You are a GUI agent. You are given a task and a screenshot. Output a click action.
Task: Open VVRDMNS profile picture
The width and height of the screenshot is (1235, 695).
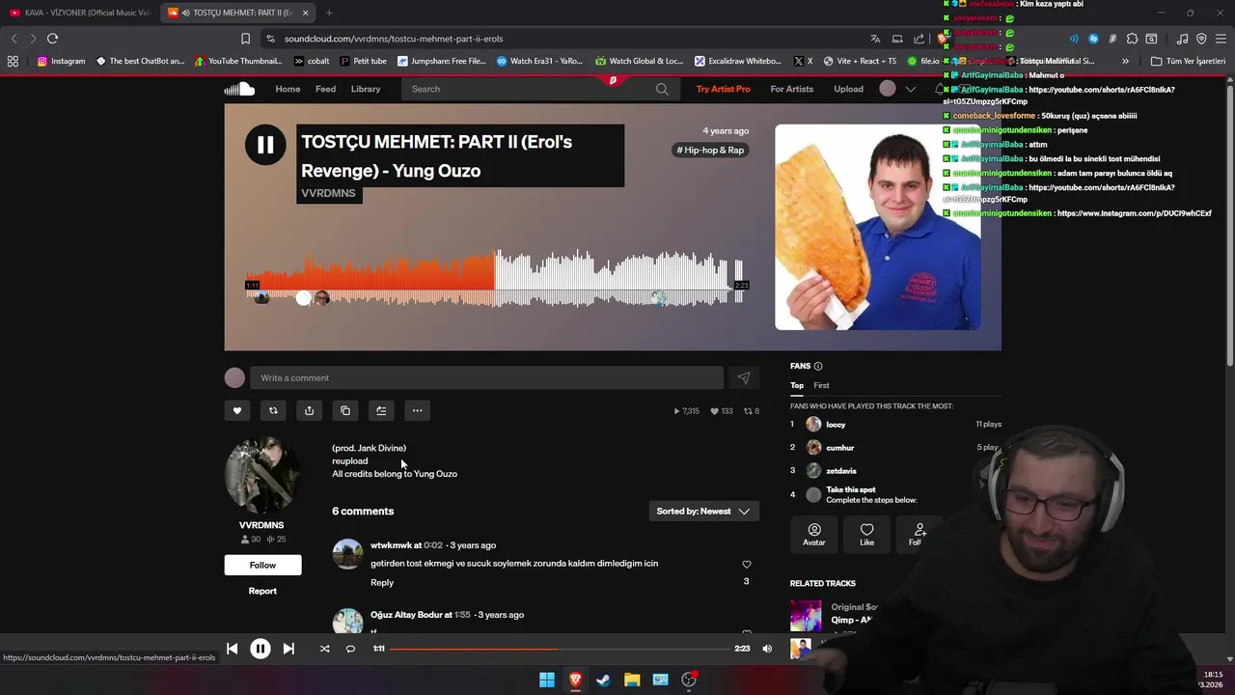click(x=261, y=476)
